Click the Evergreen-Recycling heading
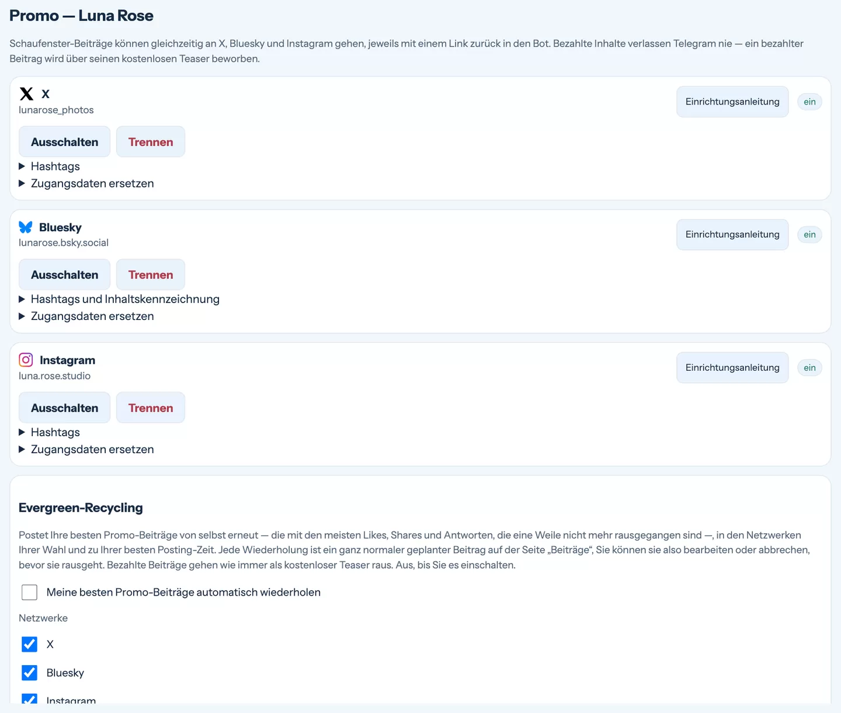Screen dimensions: 841x713 click(x=81, y=507)
